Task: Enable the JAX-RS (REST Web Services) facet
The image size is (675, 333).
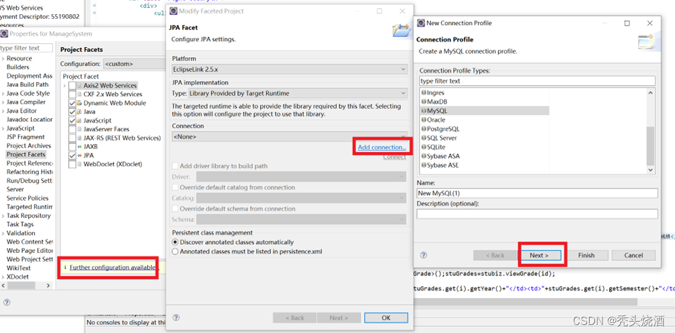Action: (72, 138)
